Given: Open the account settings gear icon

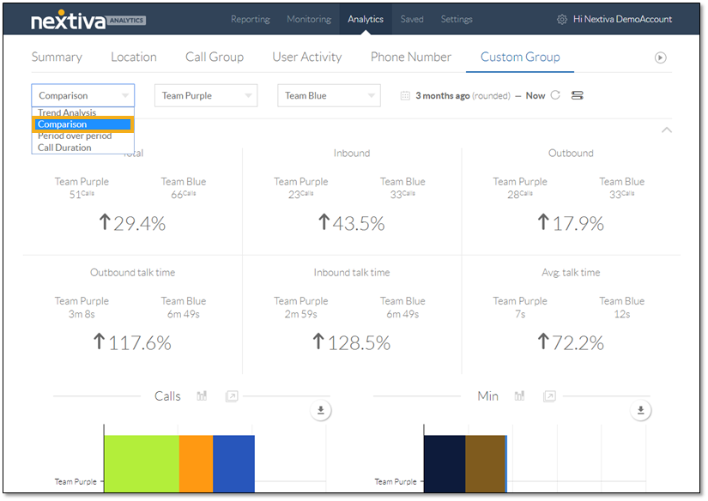Looking at the screenshot, I should tap(562, 20).
